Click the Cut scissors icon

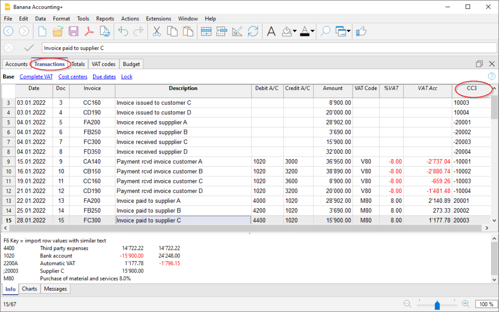(x=157, y=31)
